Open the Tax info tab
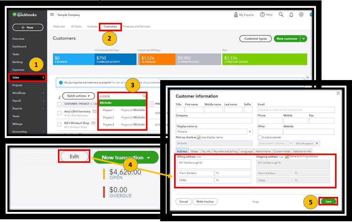 [x=206, y=151]
